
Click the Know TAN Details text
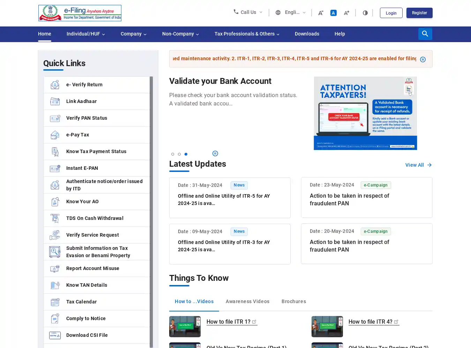pyautogui.click(x=87, y=285)
